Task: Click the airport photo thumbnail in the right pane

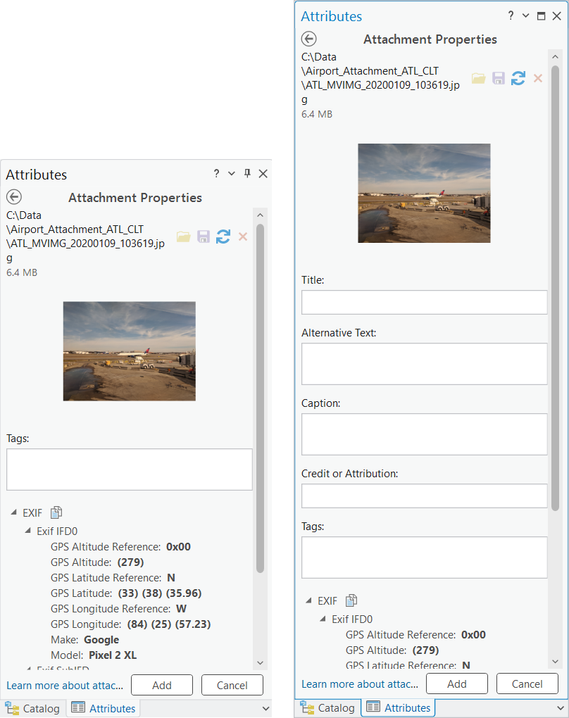Action: pyautogui.click(x=424, y=194)
